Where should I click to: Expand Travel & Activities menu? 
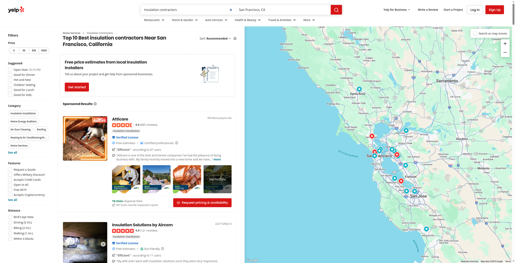click(x=282, y=20)
